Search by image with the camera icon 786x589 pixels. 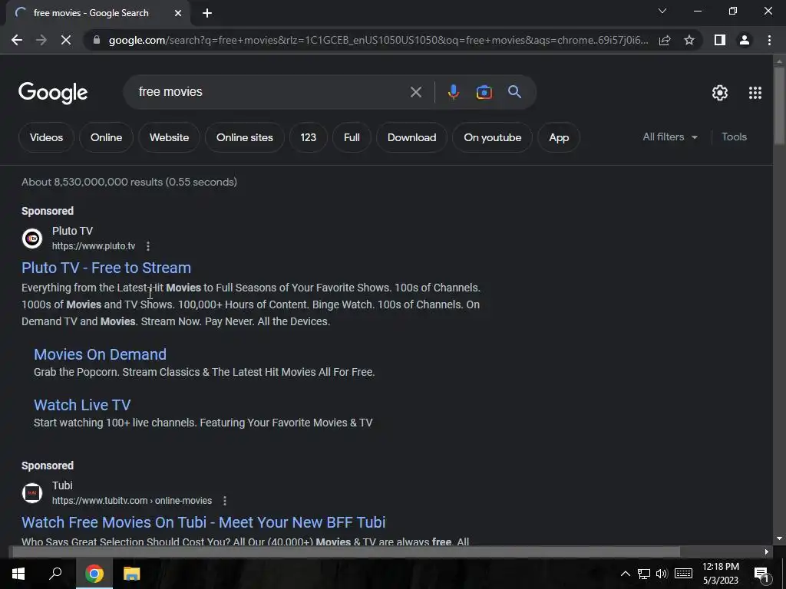pyautogui.click(x=484, y=92)
